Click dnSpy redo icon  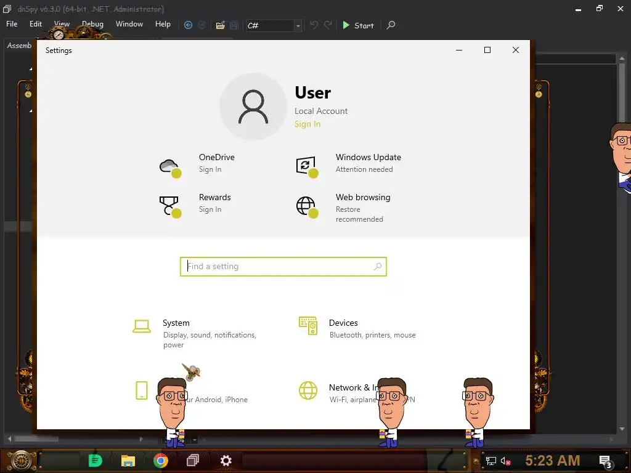tap(328, 25)
